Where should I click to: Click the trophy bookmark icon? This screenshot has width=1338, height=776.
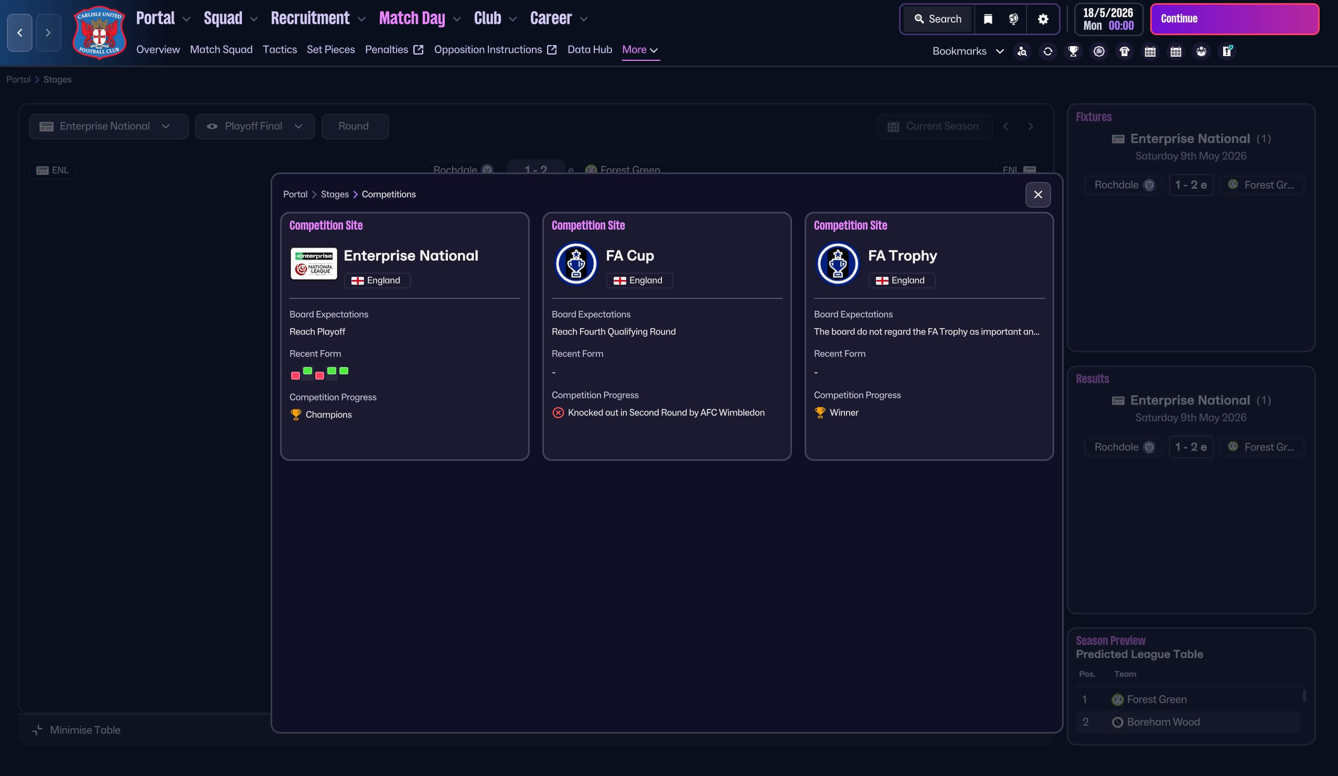click(1073, 51)
